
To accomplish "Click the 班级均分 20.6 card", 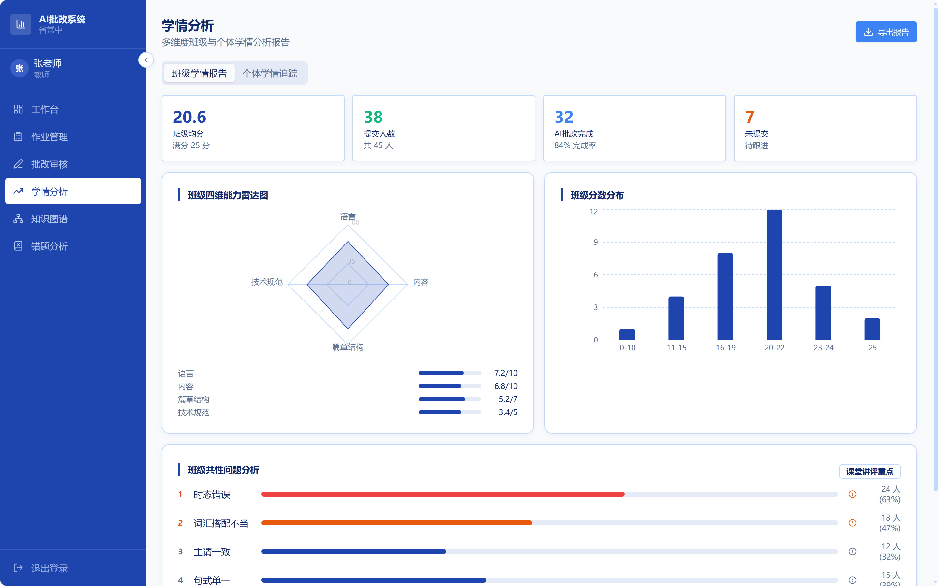I will (x=253, y=128).
